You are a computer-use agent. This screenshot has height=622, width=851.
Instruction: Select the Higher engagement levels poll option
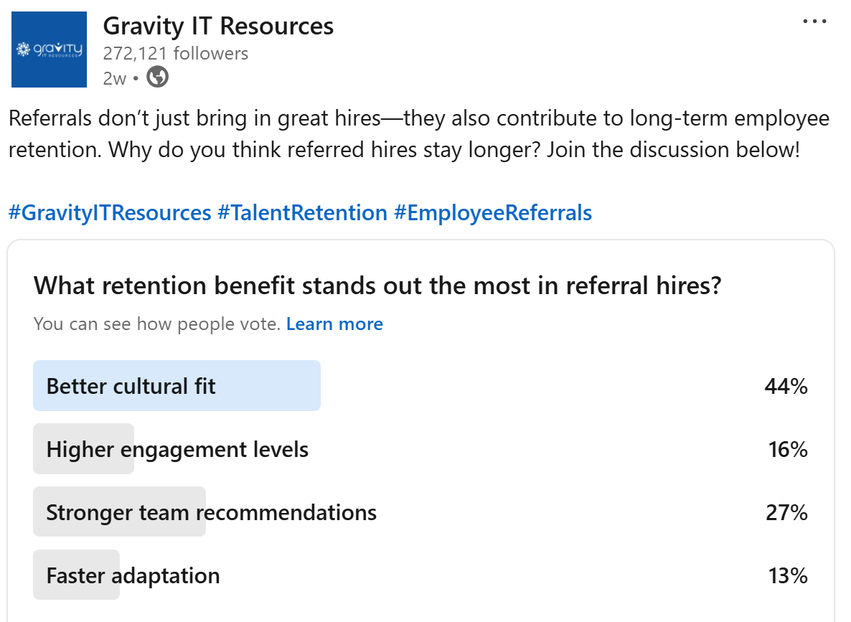point(177,450)
